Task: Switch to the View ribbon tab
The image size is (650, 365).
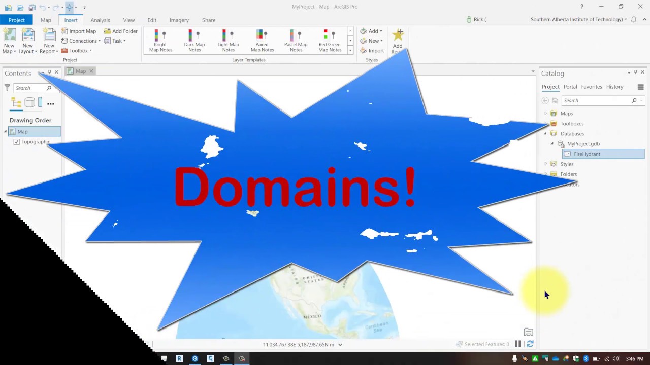Action: [x=129, y=20]
